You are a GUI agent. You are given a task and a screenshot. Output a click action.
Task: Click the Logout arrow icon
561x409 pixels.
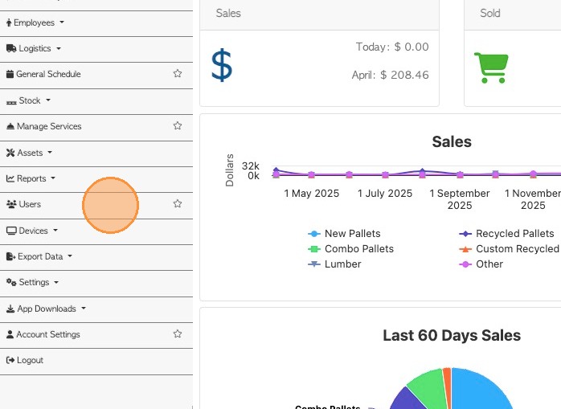coord(10,360)
